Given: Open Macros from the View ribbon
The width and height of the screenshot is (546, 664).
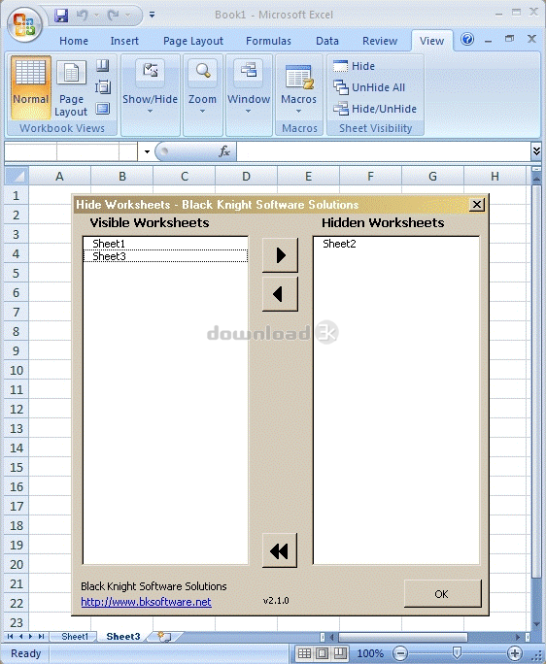Looking at the screenshot, I should coord(299,89).
